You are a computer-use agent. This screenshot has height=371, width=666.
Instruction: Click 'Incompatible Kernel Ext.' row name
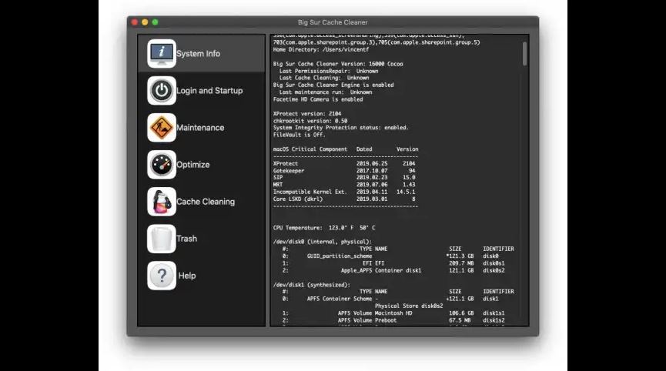tap(310, 192)
